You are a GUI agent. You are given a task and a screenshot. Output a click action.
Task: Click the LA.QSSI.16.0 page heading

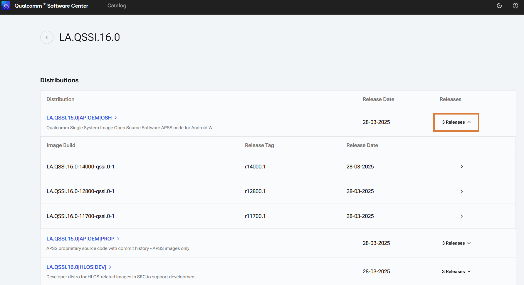[x=90, y=37]
